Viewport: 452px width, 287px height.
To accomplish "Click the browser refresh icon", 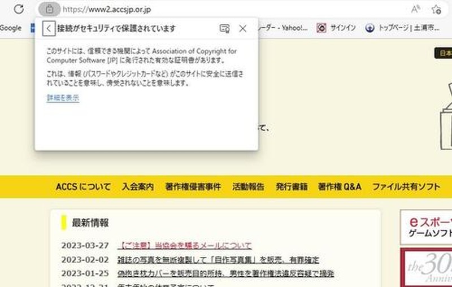I will 19,9.
